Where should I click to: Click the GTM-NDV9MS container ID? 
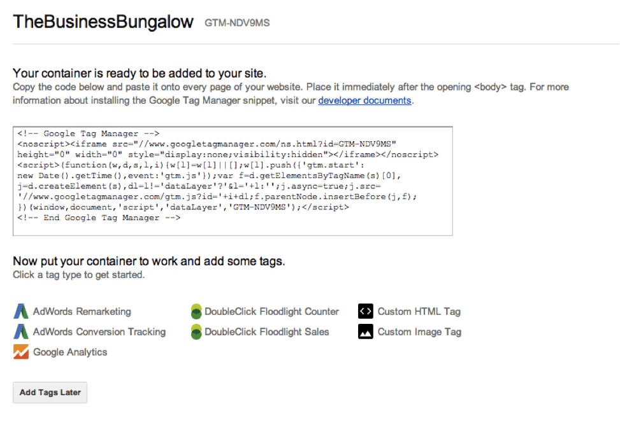tap(237, 23)
